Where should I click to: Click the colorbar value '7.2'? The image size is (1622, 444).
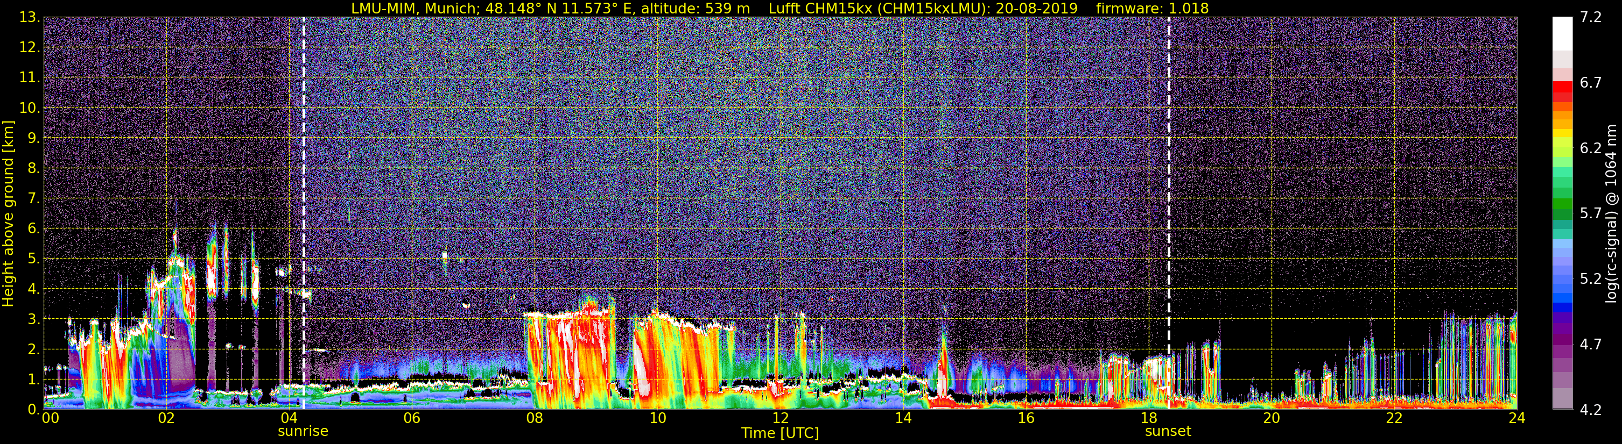(x=1591, y=17)
